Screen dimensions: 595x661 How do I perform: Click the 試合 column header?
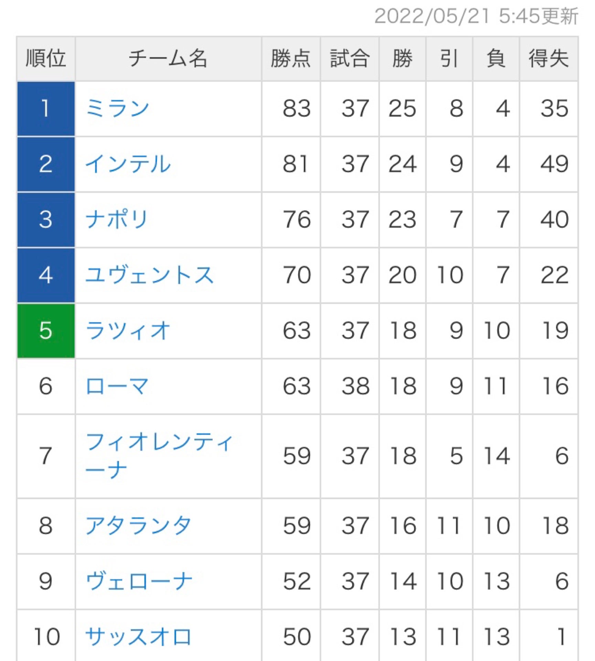coord(350,59)
